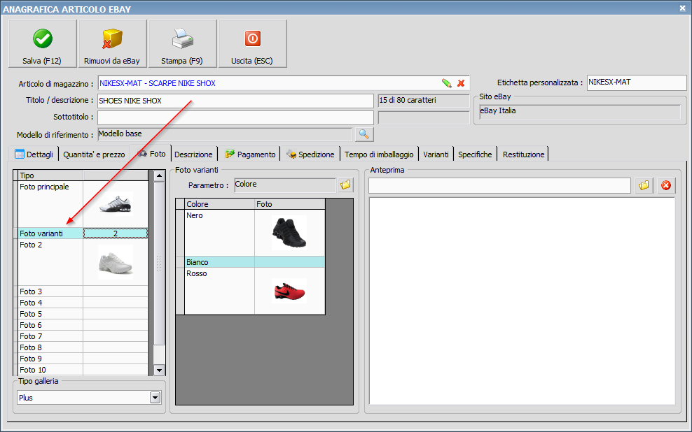Select the Foto varianti row

pyautogui.click(x=83, y=233)
